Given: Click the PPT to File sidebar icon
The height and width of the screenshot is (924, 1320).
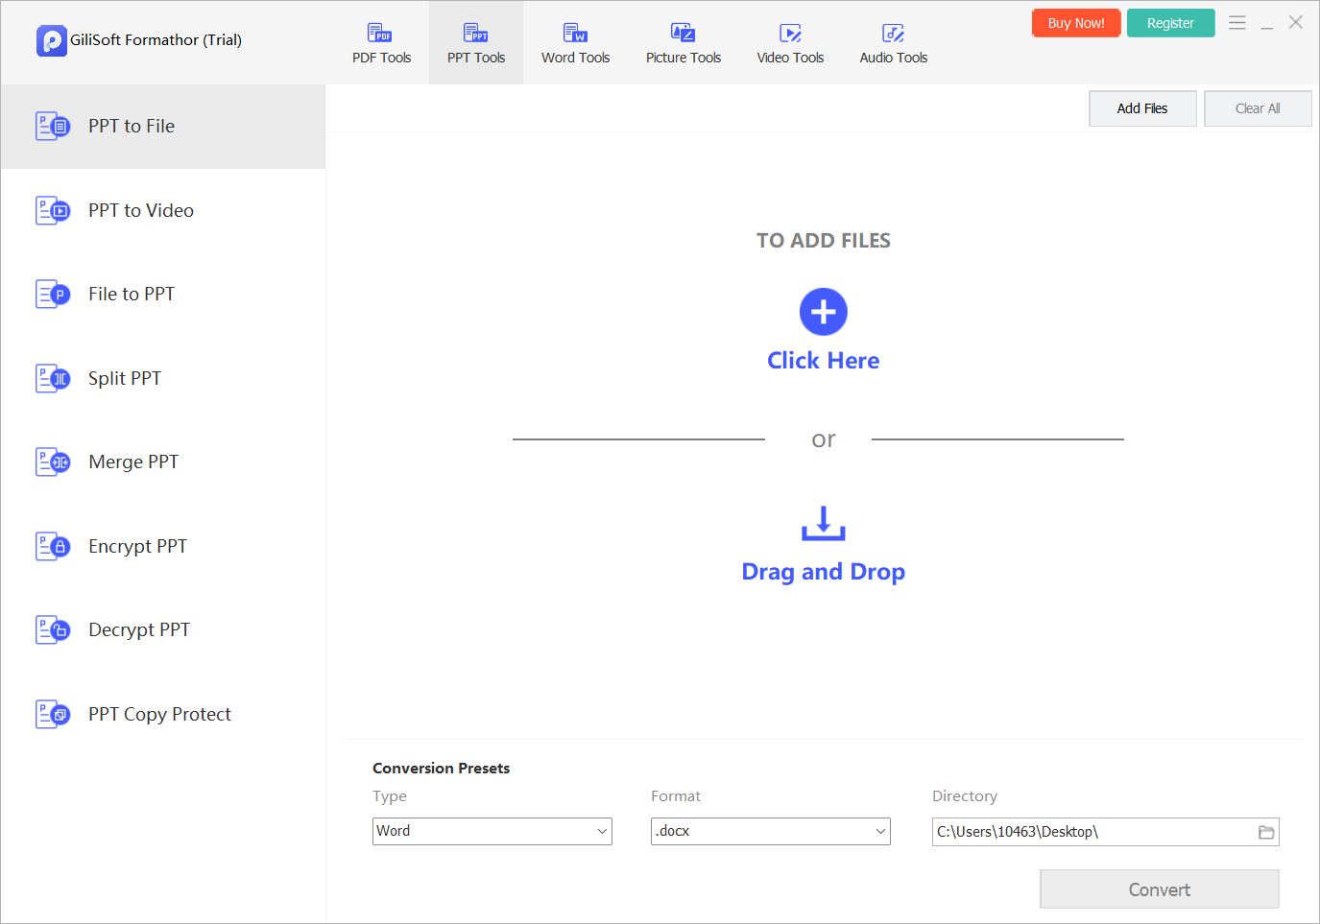Looking at the screenshot, I should [53, 126].
